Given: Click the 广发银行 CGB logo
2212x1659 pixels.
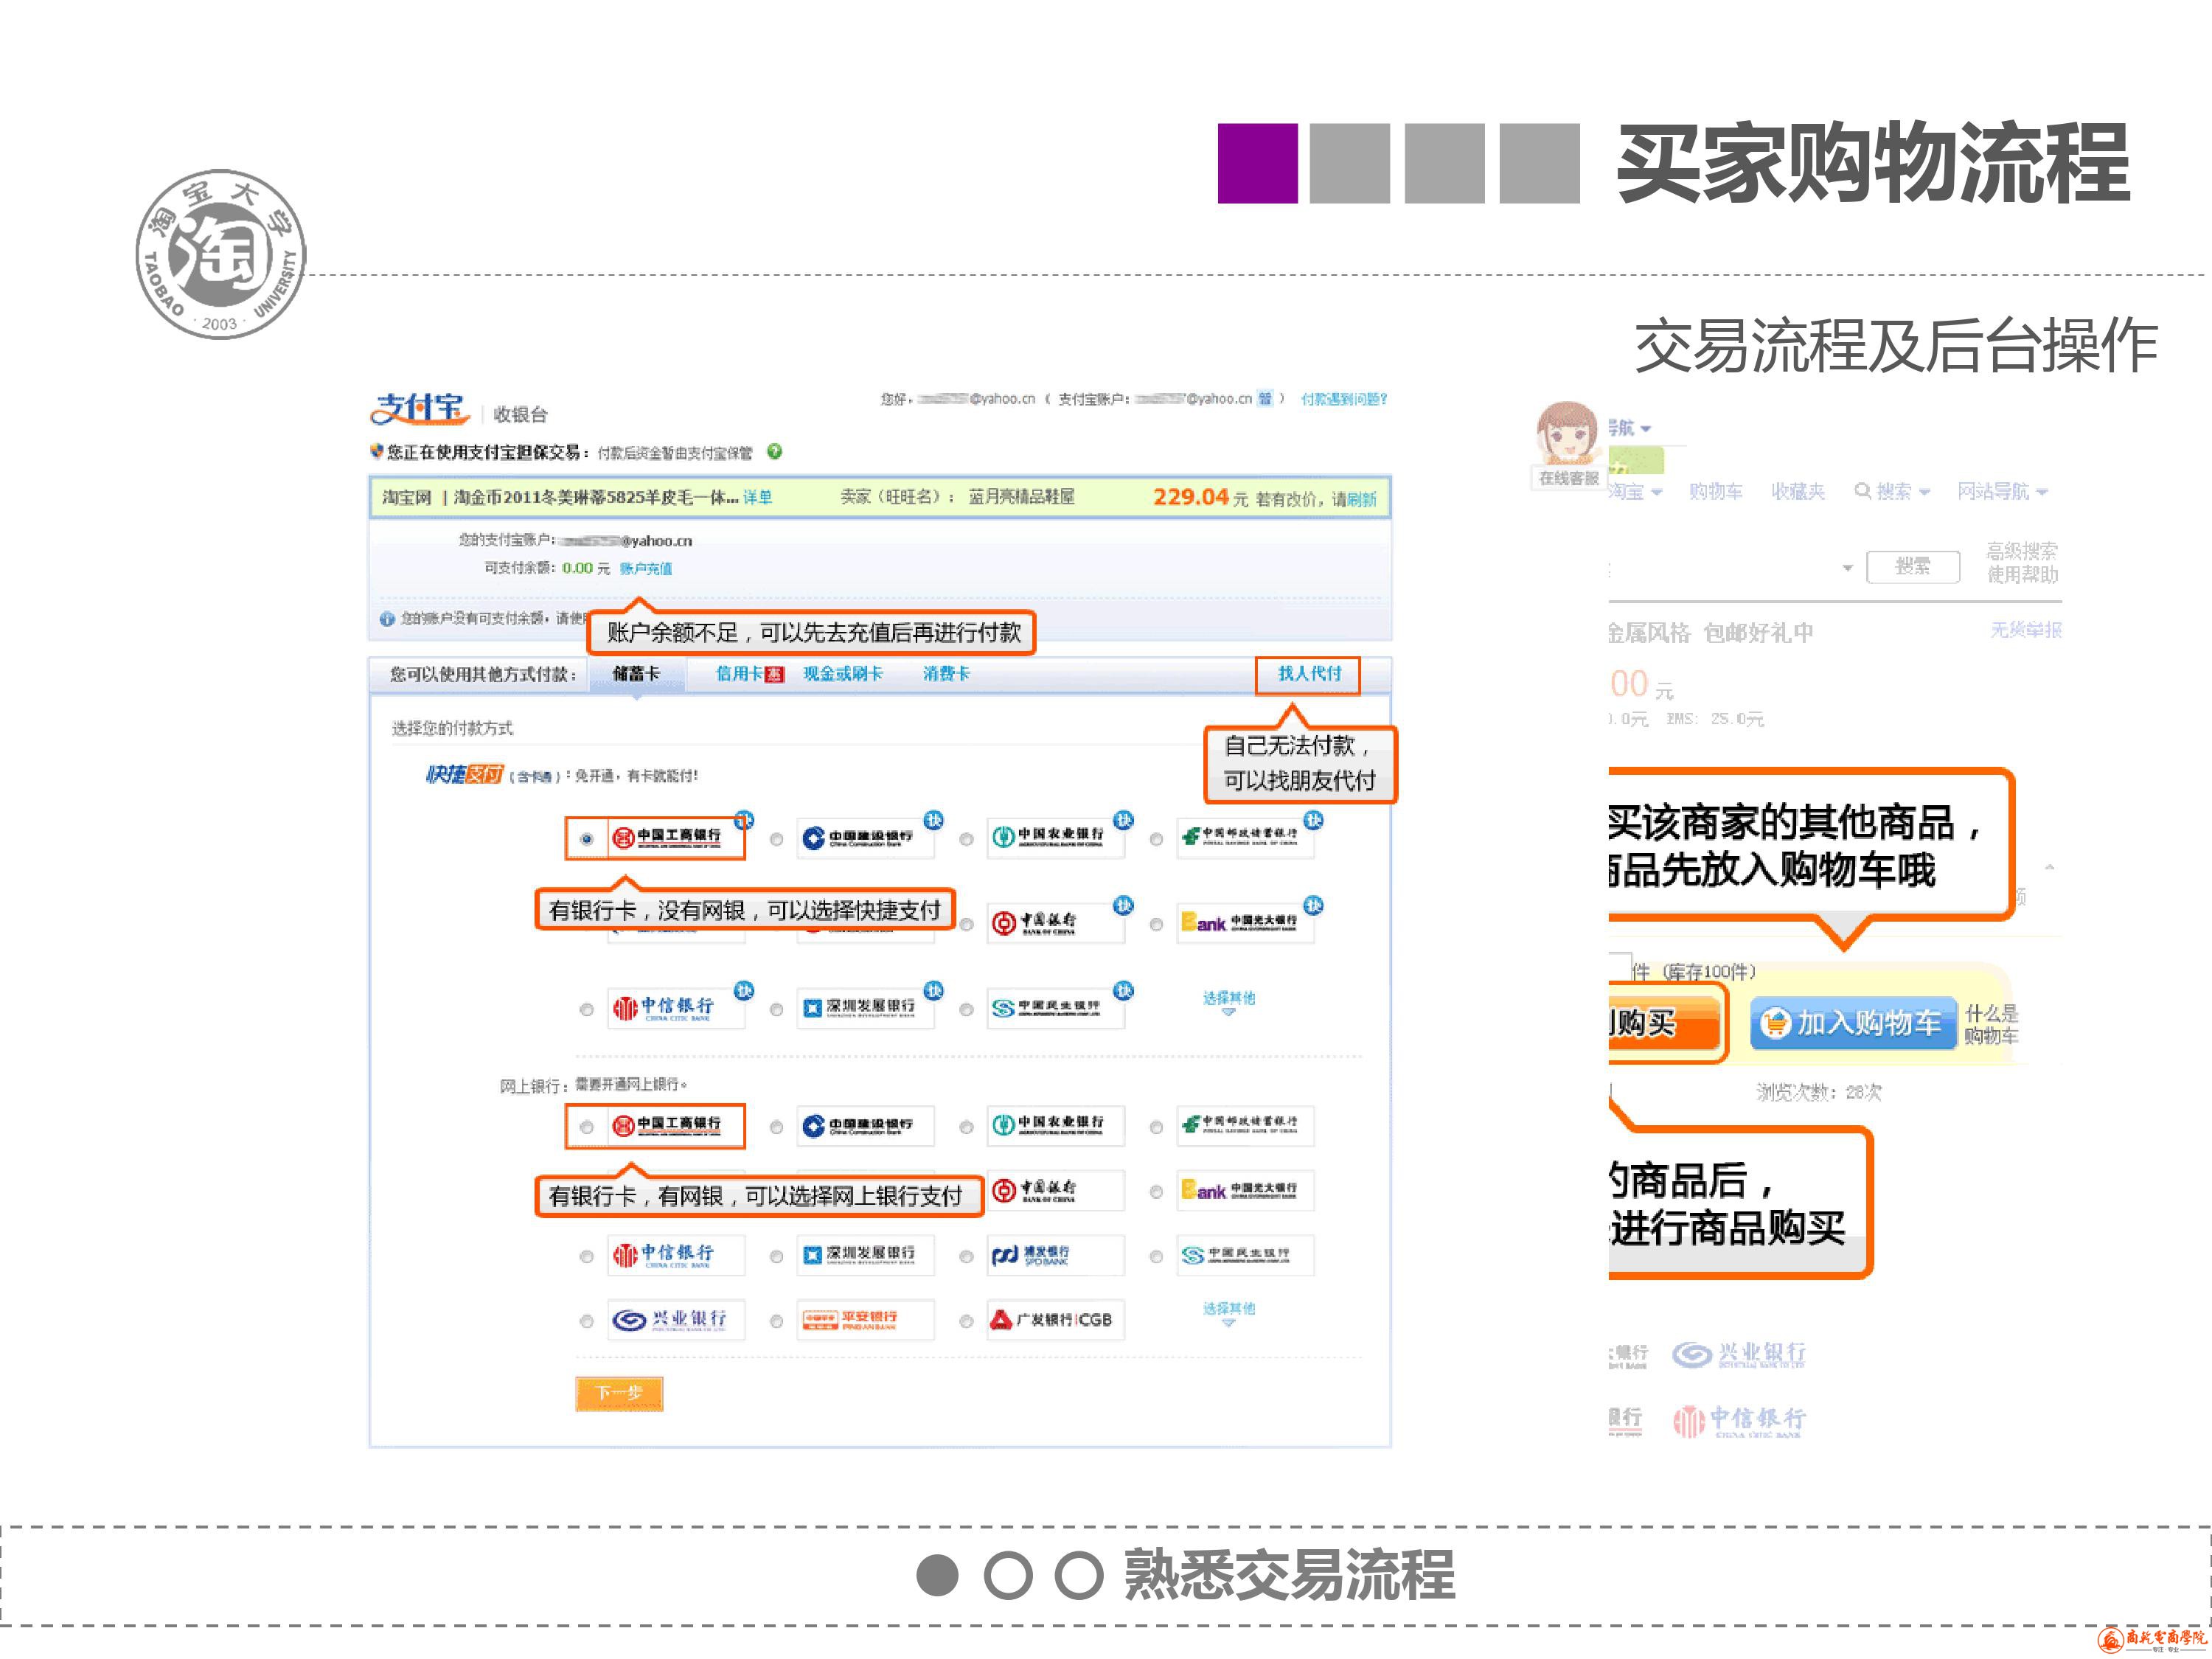Looking at the screenshot, I should [x=1052, y=1320].
